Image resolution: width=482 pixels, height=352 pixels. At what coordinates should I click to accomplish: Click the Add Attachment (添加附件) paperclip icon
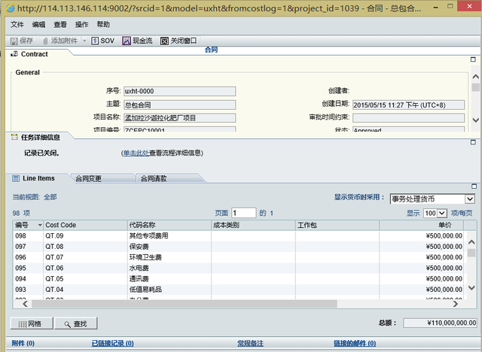[x=45, y=41]
